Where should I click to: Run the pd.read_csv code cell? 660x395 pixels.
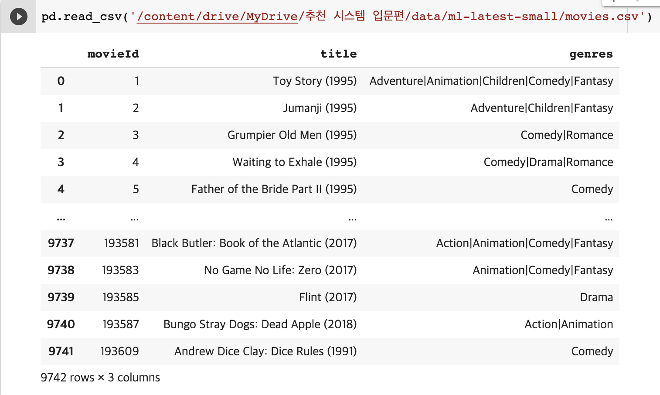tap(19, 17)
